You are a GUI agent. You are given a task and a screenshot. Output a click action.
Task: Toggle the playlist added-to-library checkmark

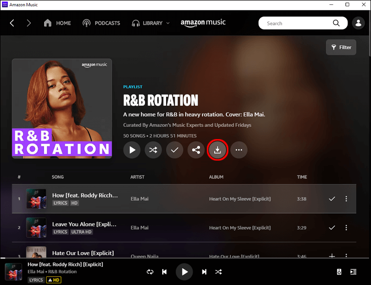(174, 150)
